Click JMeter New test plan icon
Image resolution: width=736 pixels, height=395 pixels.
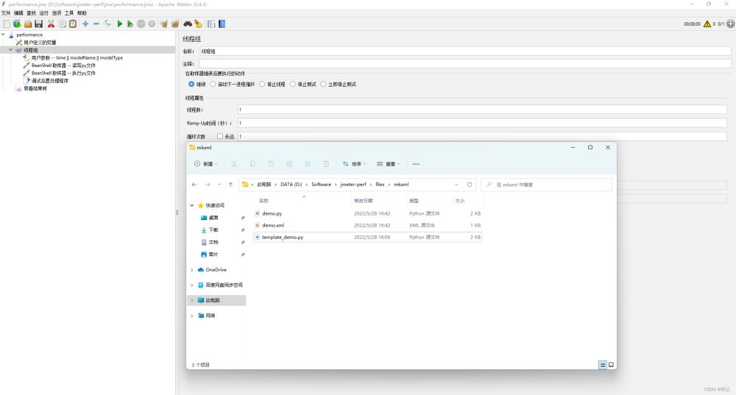pos(7,24)
